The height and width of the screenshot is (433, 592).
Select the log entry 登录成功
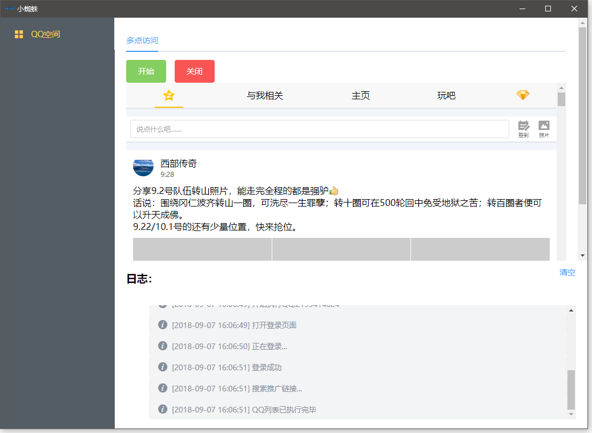tap(357, 367)
